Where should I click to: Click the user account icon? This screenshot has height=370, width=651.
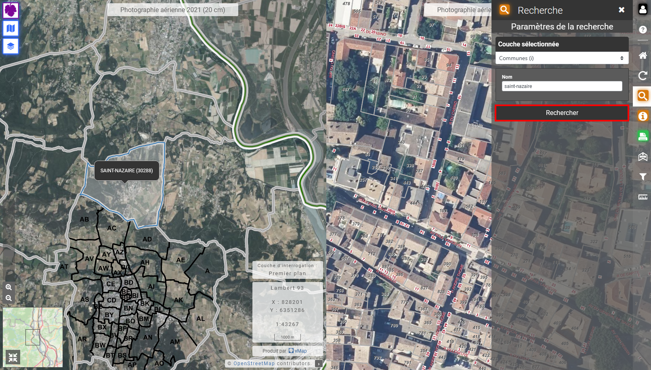point(643,9)
